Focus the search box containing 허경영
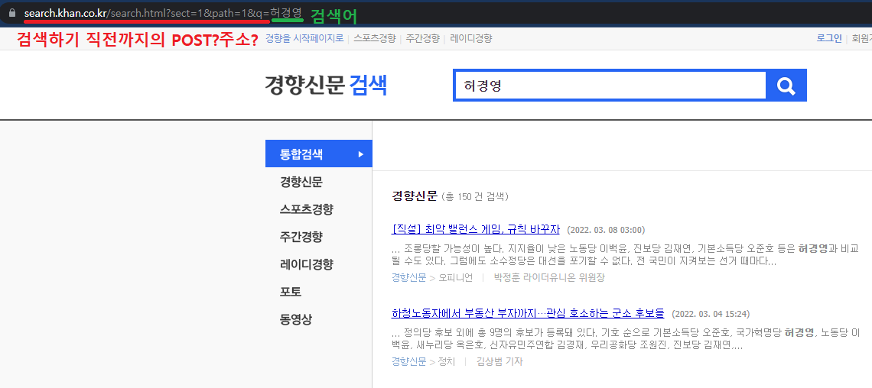Screen dimensions: 872x388 [610, 86]
